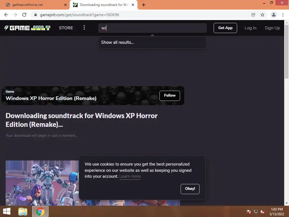
Task: Click the scrollbar down arrow
Action: 286,203
